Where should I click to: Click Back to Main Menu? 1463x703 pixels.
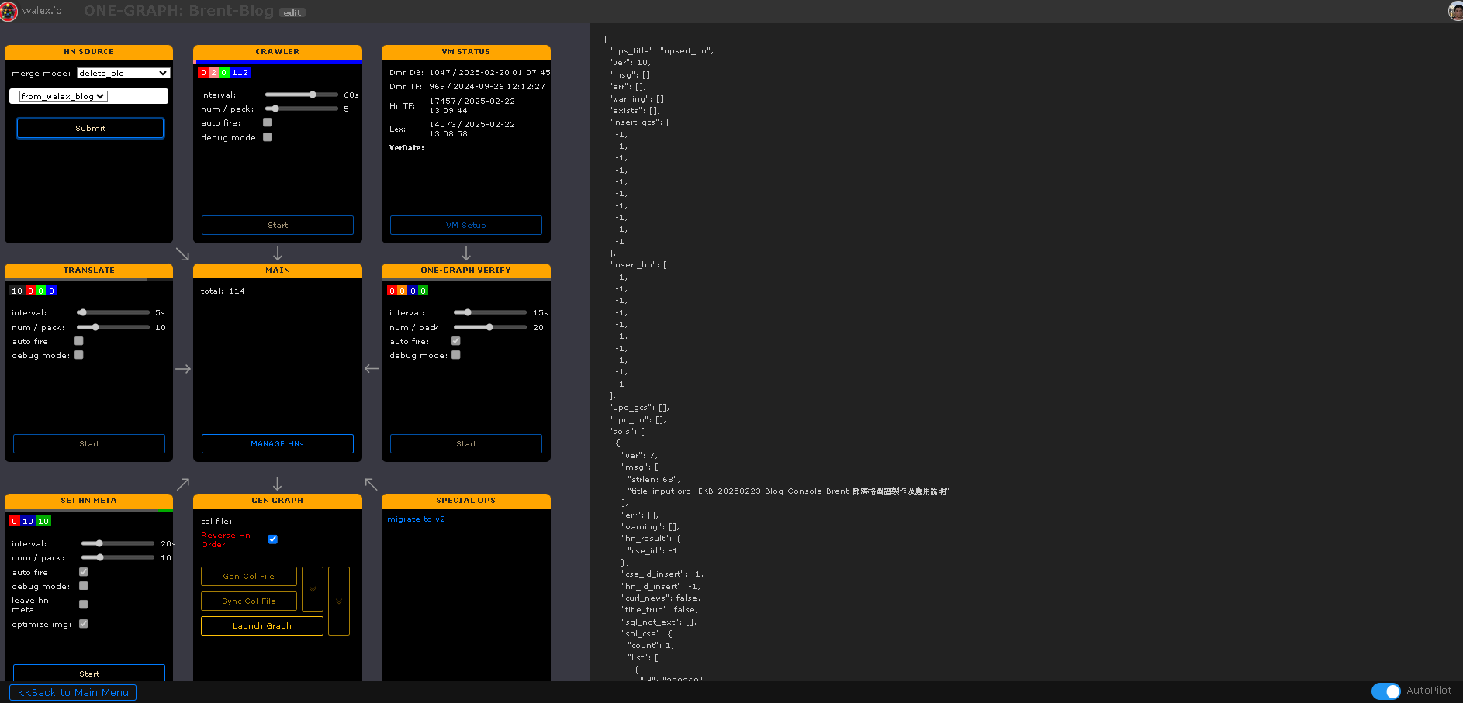tap(73, 692)
